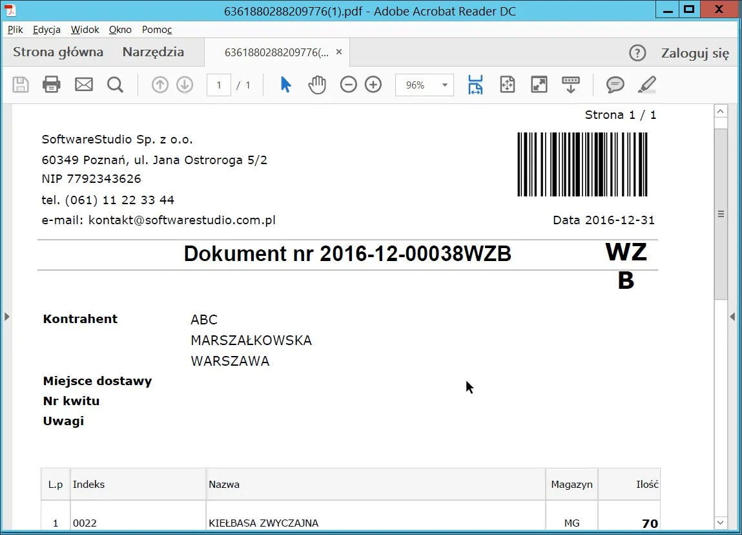Viewport: 742px width, 535px height.
Task: Click Zaloguj się sign-in link
Action: [695, 53]
